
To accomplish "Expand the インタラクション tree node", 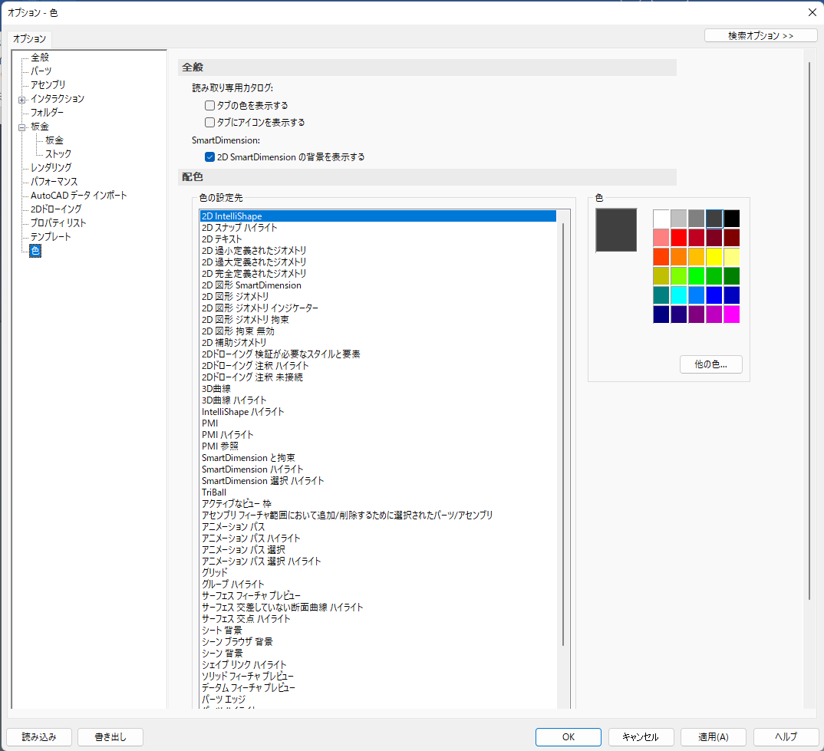I will [21, 99].
